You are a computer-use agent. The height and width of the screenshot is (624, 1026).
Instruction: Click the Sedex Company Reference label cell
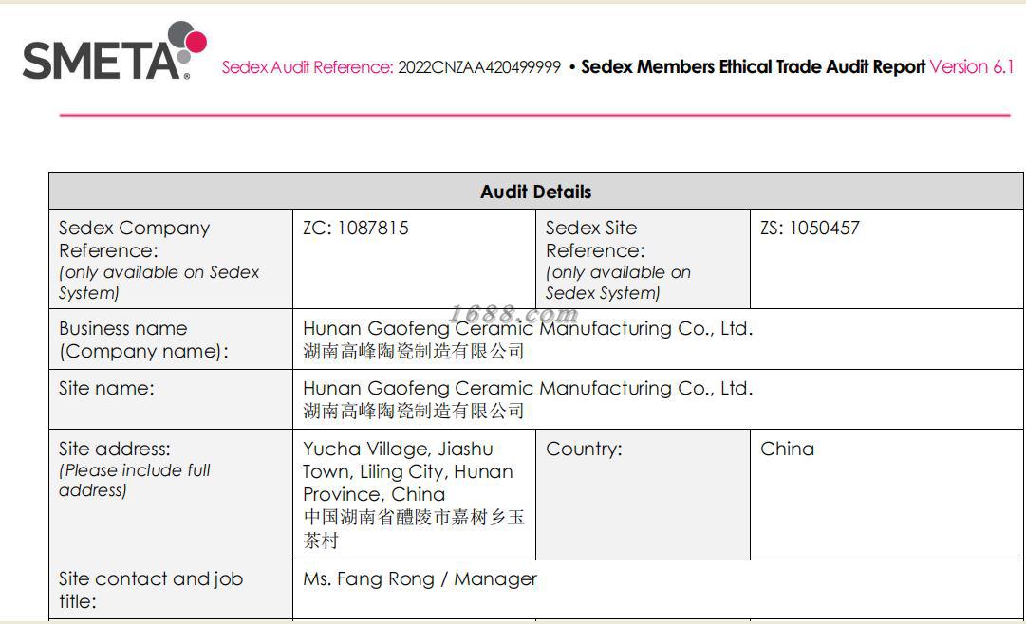[171, 259]
